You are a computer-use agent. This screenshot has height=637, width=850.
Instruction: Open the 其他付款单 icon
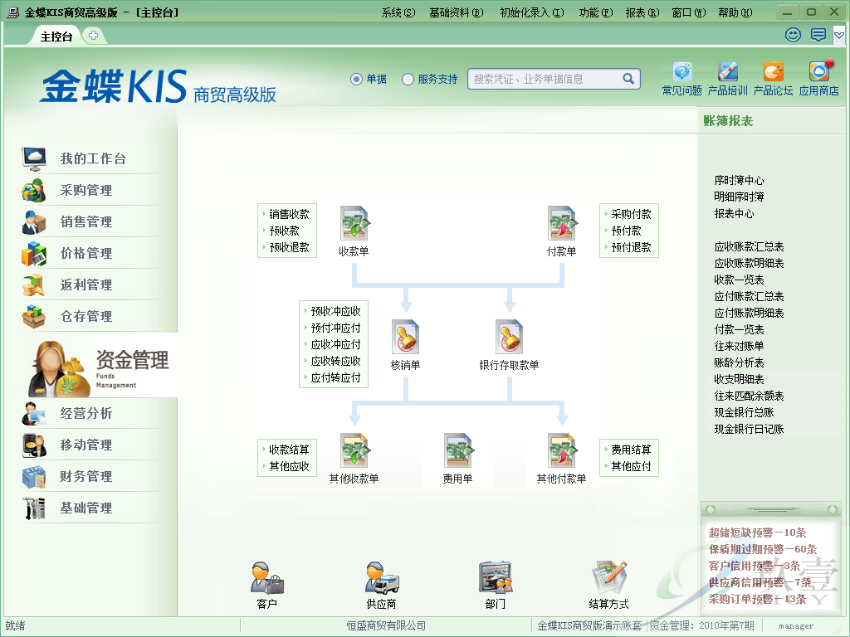[x=562, y=450]
